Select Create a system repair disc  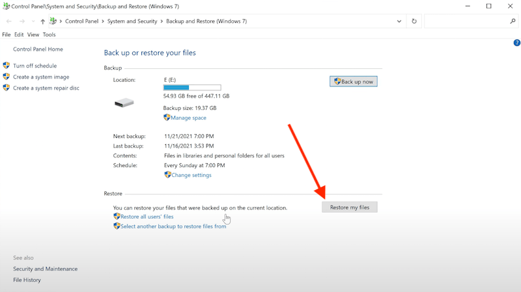(x=46, y=88)
